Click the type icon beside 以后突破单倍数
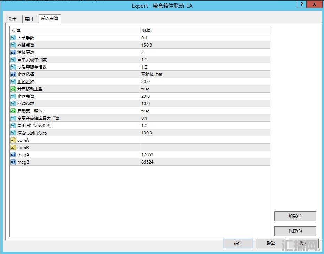Screen dimensions: 324x254 pyautogui.click(x=13, y=67)
